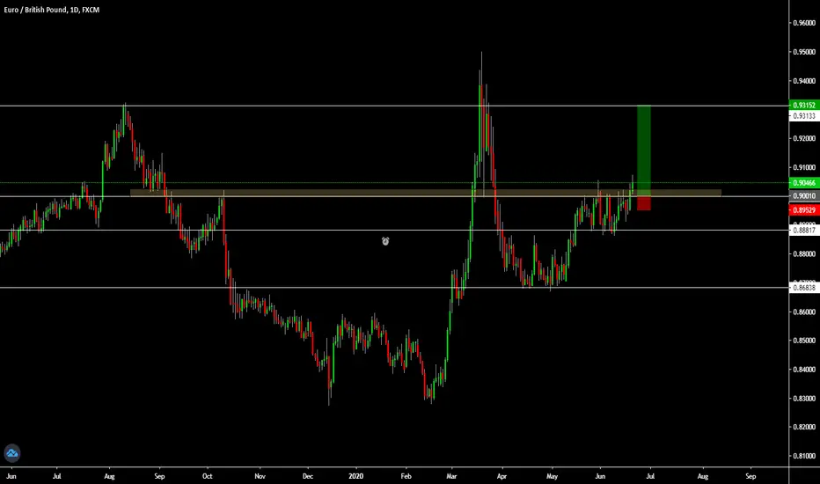Click the 0.84000 price scale value
Screen dimensions: 820x484
point(804,370)
